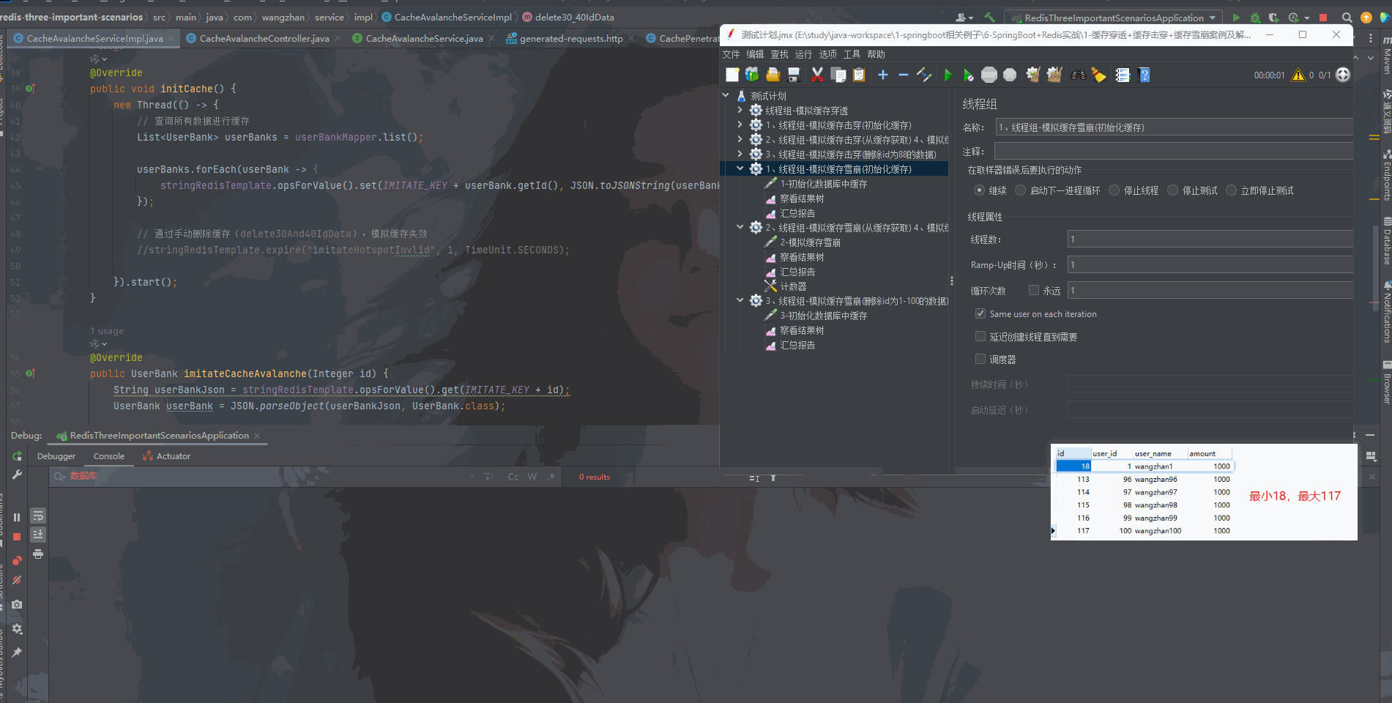Select the 继续 radio button
Image resolution: width=1392 pixels, height=703 pixels.
979,190
